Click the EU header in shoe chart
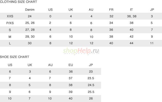162x102 pixels. click(71, 65)
